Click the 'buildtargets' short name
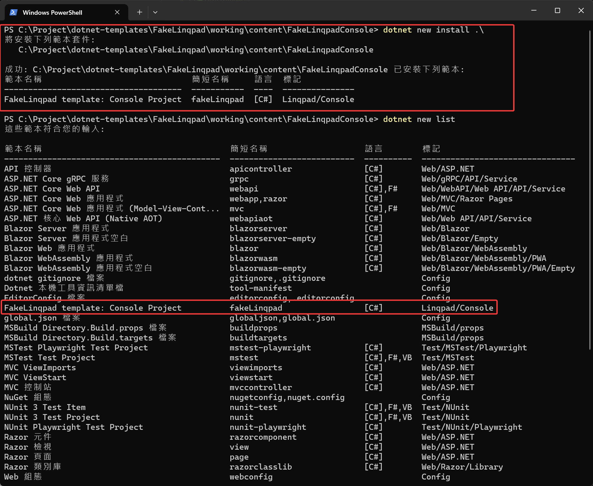The height and width of the screenshot is (486, 593). coord(258,338)
